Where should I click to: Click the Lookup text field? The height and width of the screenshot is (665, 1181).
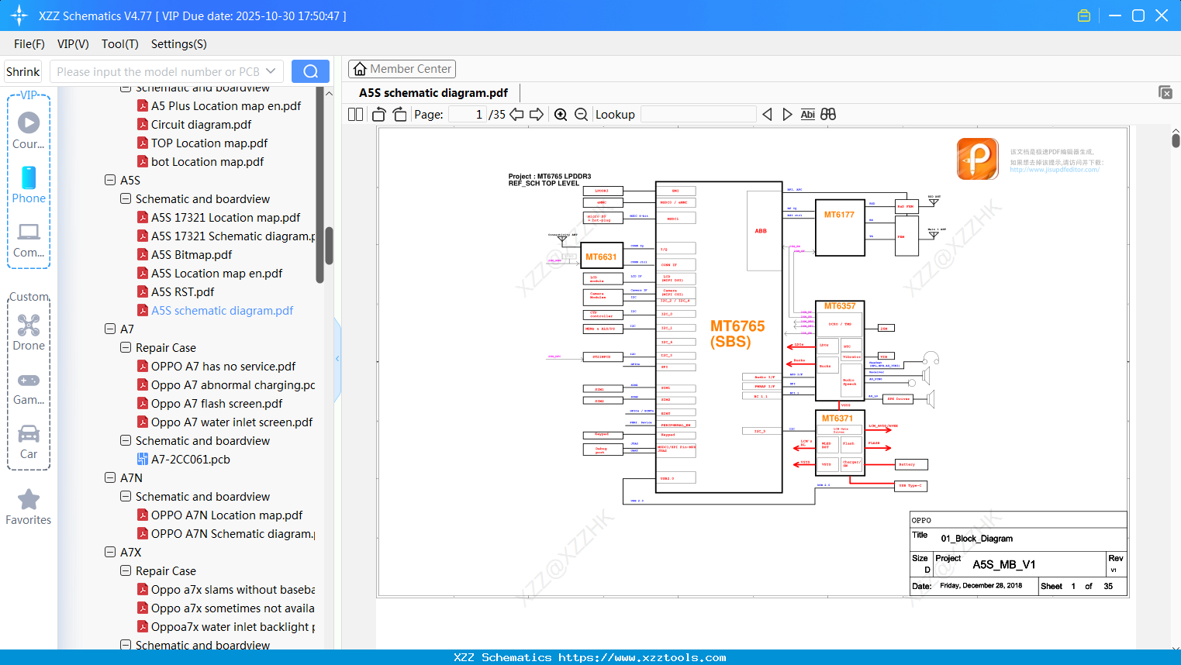tap(698, 115)
